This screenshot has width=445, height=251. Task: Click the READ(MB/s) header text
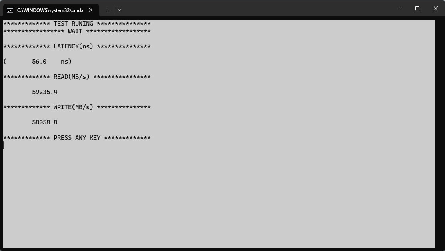pyautogui.click(x=72, y=77)
